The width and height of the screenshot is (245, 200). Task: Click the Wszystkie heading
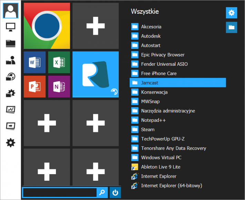pyautogui.click(x=145, y=12)
